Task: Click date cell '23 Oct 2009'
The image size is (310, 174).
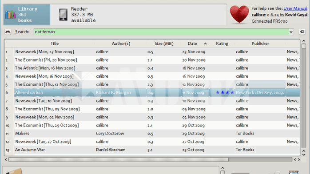Action: click(195, 150)
